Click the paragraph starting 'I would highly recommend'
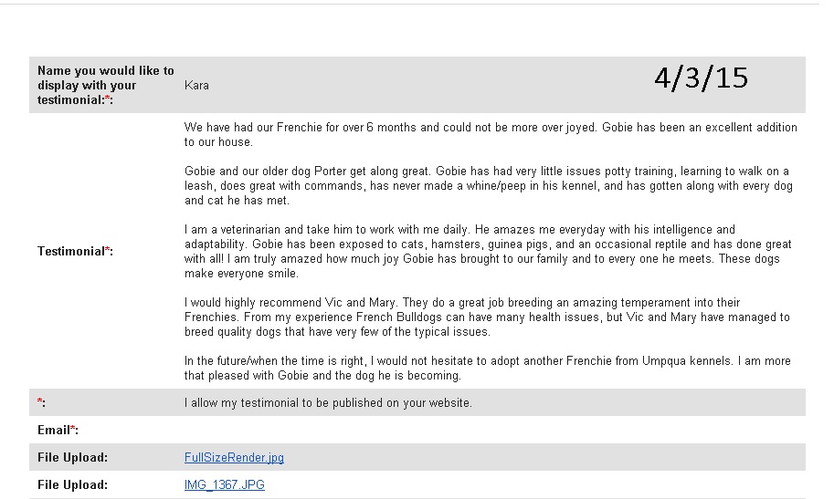The image size is (834, 499). pos(487,317)
